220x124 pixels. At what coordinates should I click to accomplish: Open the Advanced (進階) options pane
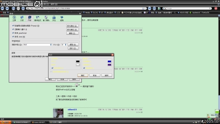tap(62, 18)
